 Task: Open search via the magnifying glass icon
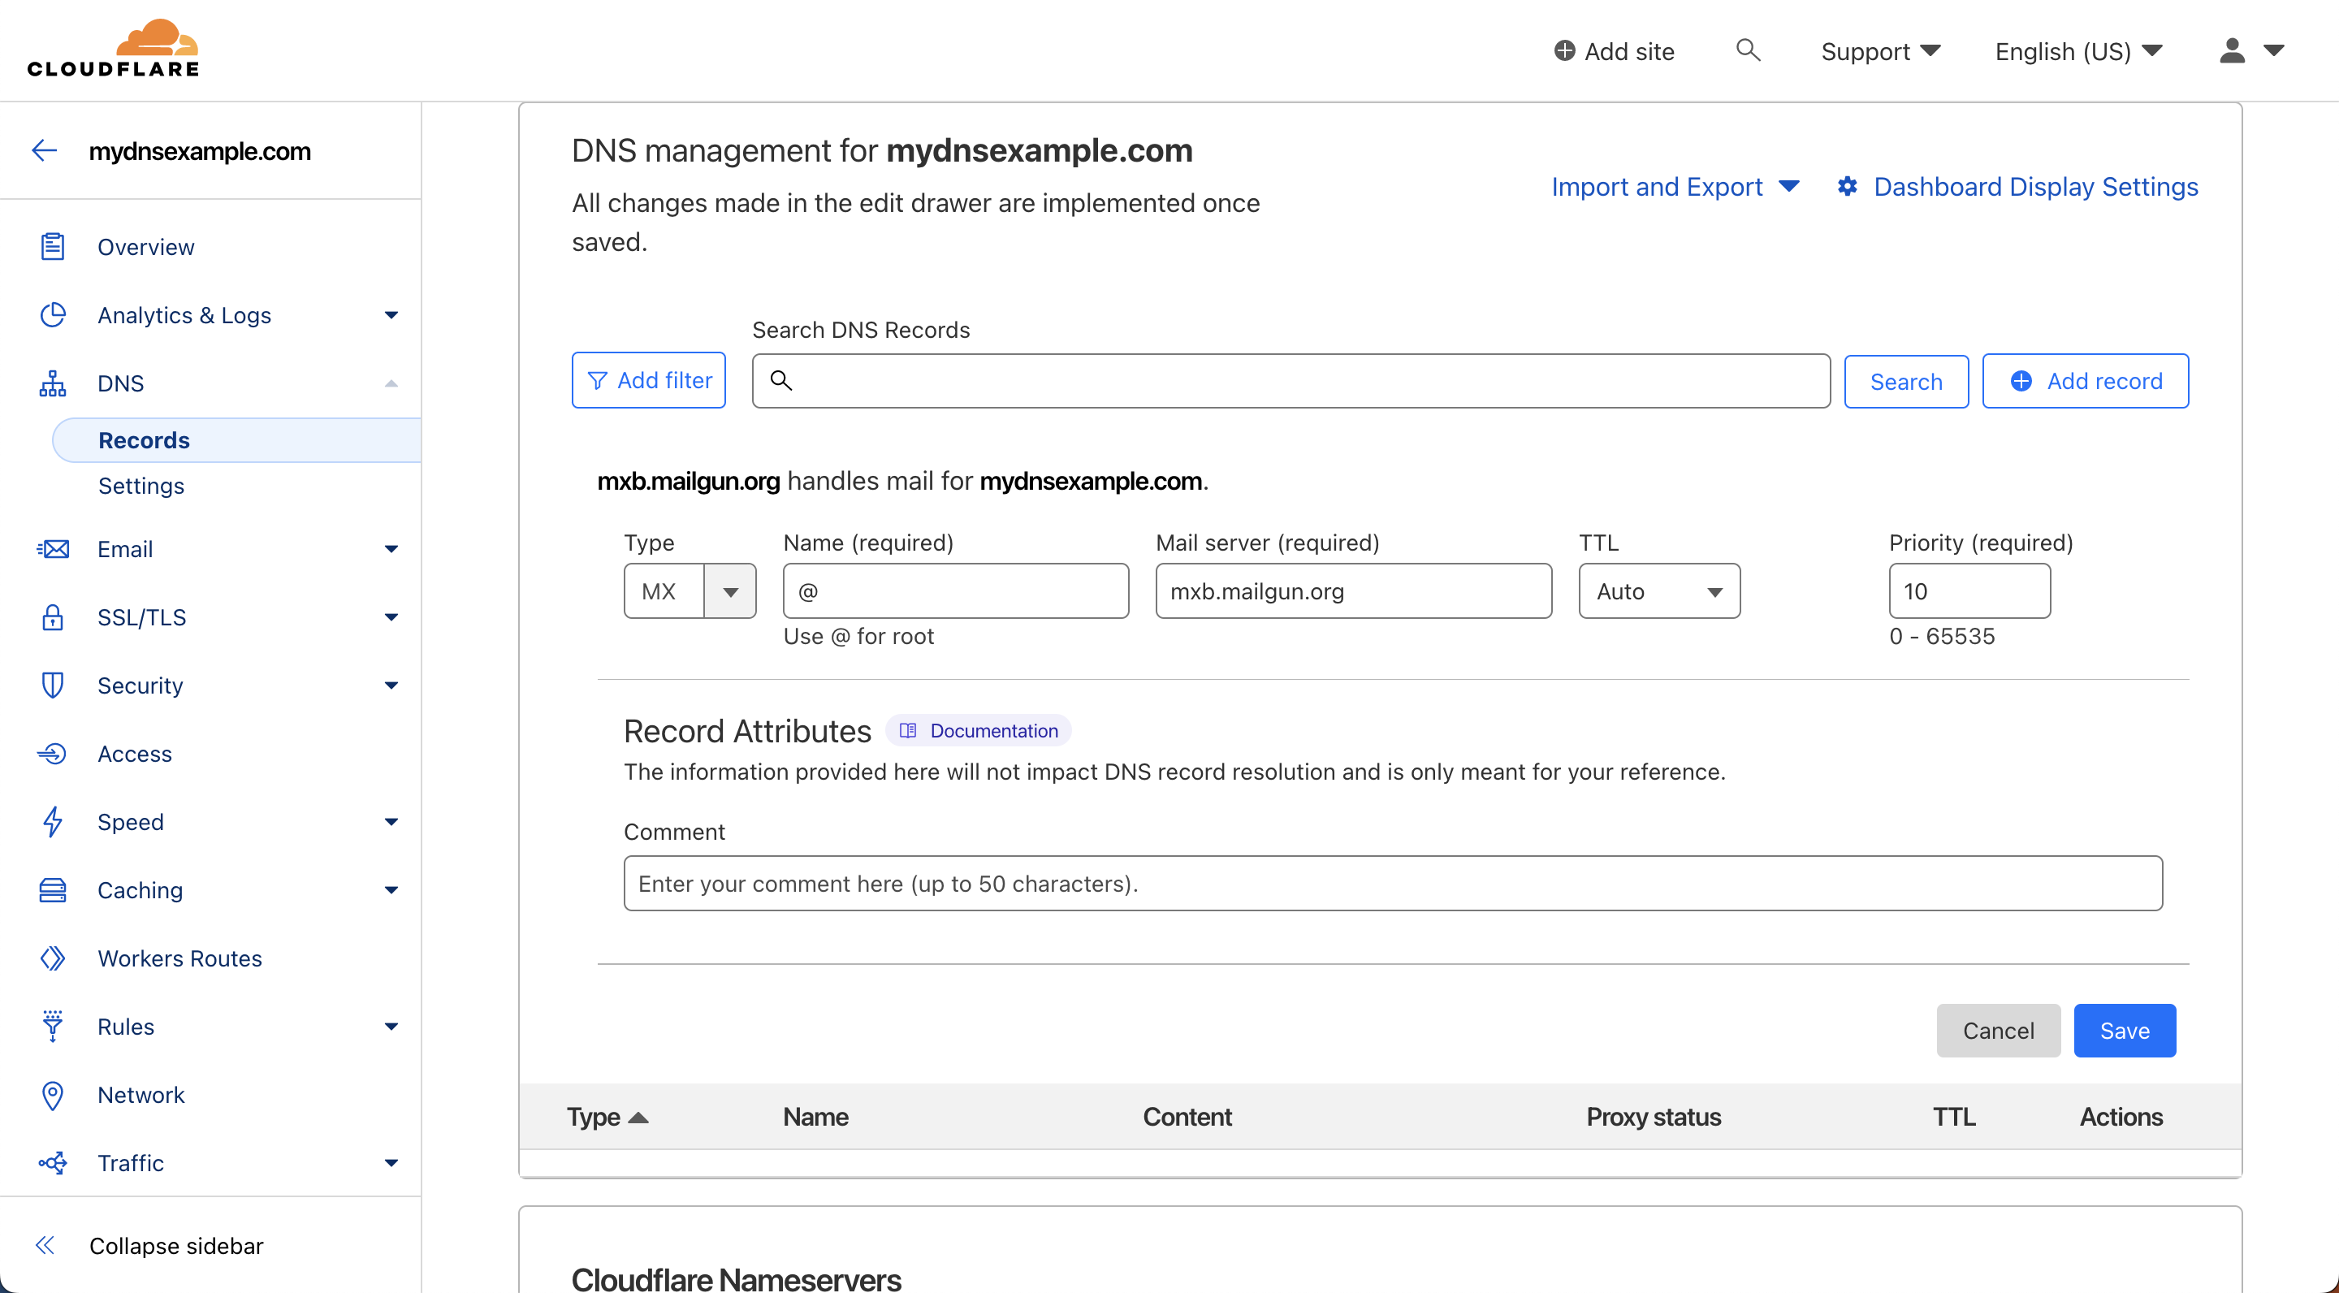pyautogui.click(x=1748, y=51)
